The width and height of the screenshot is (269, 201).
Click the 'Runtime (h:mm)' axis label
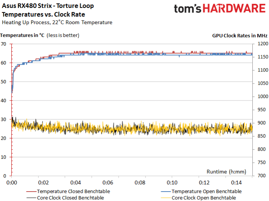pyautogui.click(x=226, y=172)
